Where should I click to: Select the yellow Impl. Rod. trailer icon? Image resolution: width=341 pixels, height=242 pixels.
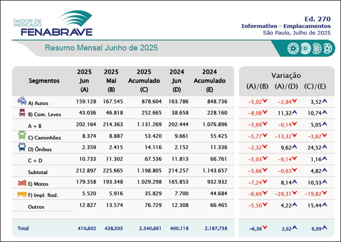[x=21, y=195]
